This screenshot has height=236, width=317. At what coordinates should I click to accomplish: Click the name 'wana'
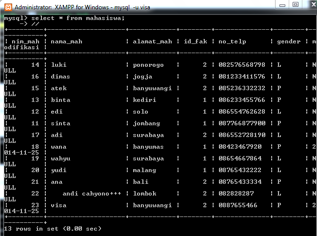coord(59,147)
